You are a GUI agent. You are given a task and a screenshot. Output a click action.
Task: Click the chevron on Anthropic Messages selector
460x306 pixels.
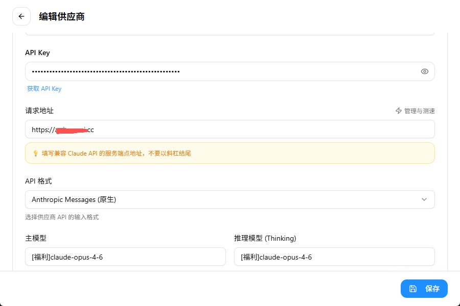[424, 199]
